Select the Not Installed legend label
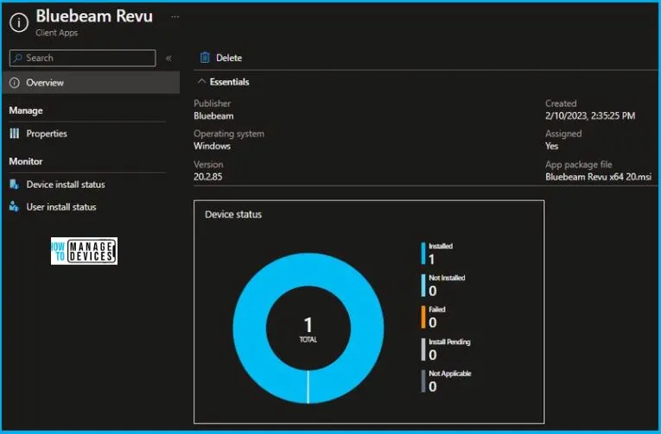Image resolution: width=661 pixels, height=434 pixels. (x=447, y=278)
